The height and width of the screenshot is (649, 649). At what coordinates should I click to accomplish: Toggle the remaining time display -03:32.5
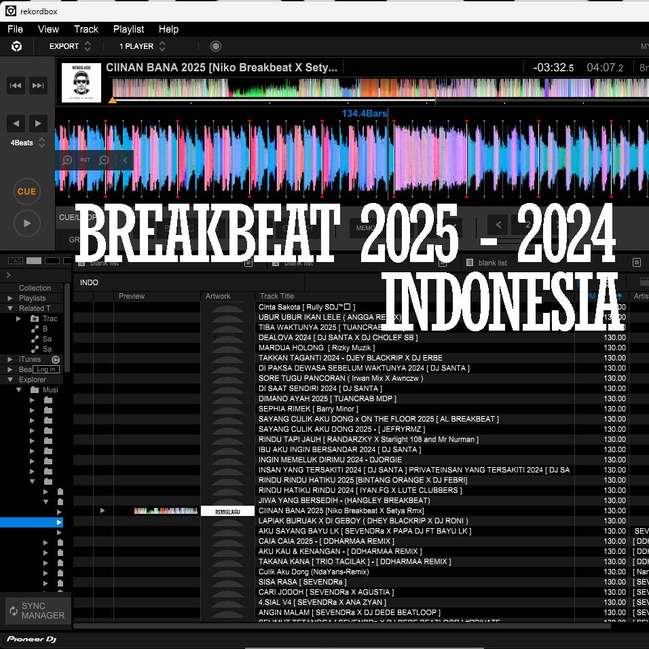tap(553, 67)
